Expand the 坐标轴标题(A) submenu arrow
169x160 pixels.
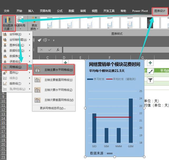pyautogui.click(x=30, y=40)
